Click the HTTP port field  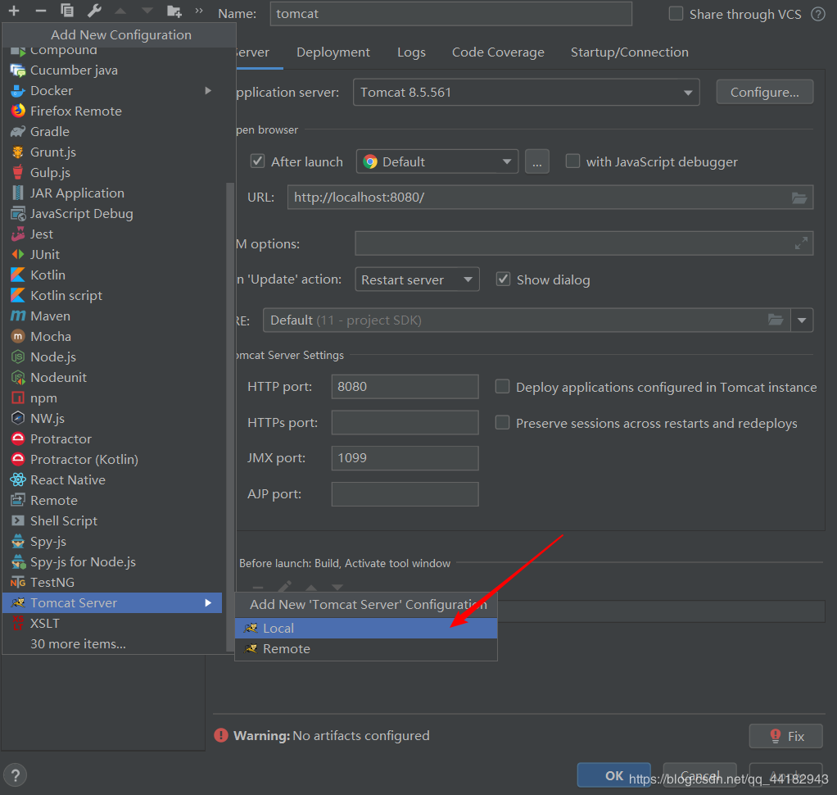click(405, 386)
